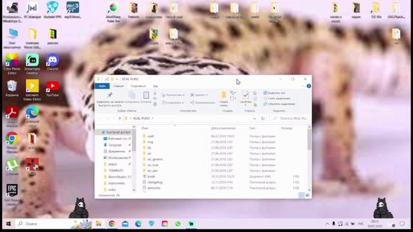Click the pin to Quick access ribbon icon

pyautogui.click(x=110, y=95)
